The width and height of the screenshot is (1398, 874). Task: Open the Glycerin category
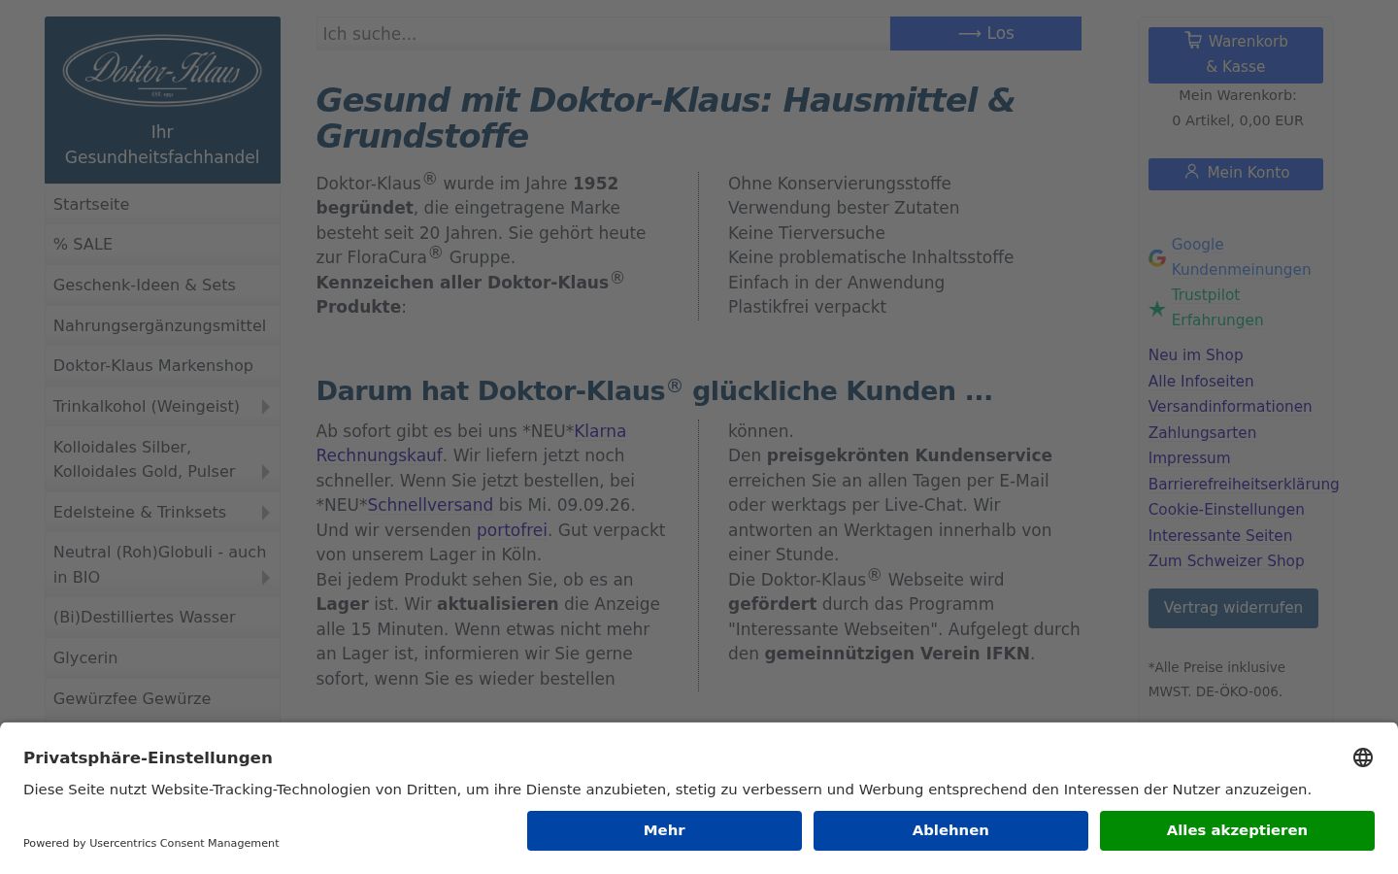162,658
